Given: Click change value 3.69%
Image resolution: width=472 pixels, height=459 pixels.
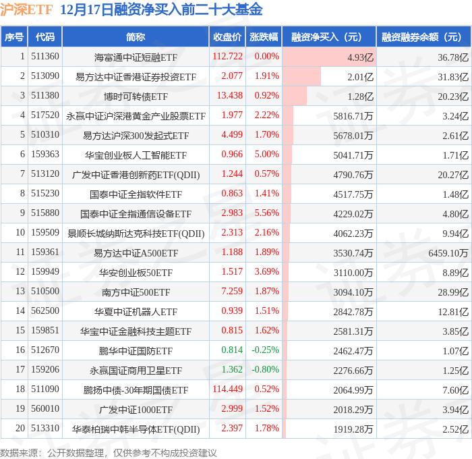Looking at the screenshot, I should click(267, 272).
